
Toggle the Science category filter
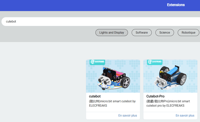click(x=165, y=33)
